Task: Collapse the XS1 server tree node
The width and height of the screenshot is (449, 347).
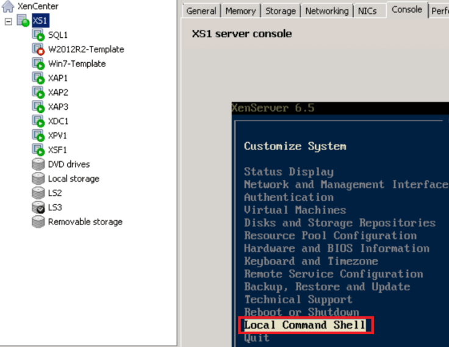Action: (8, 21)
